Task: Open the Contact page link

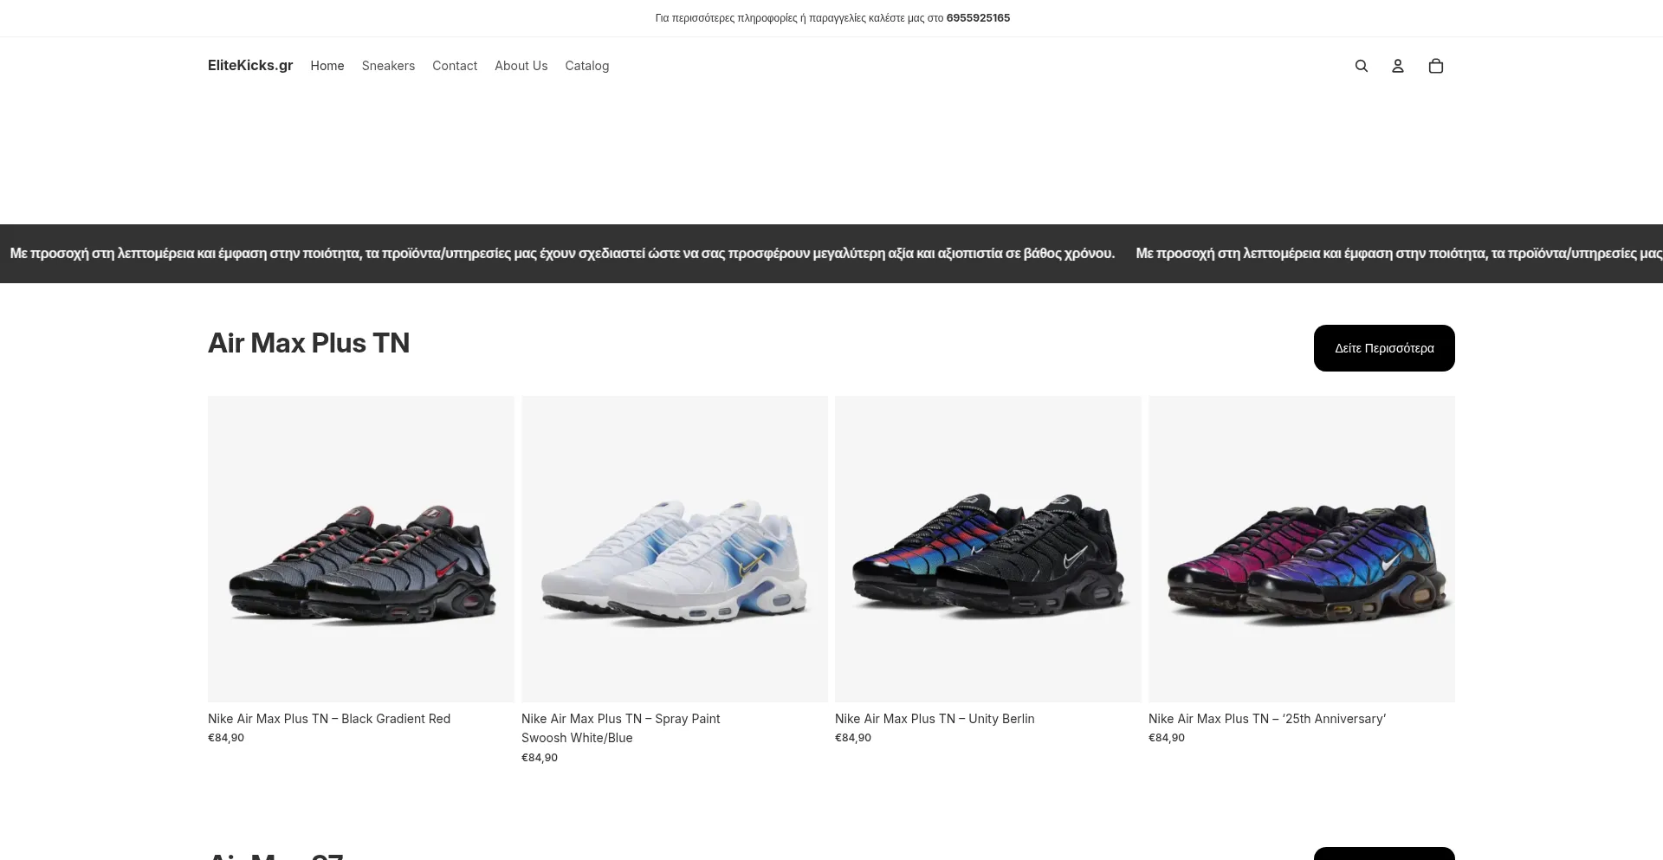Action: pyautogui.click(x=455, y=66)
